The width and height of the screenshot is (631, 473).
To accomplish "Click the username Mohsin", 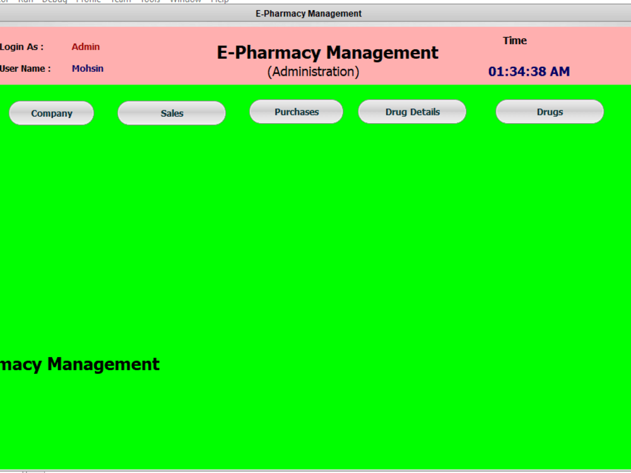I will (88, 68).
